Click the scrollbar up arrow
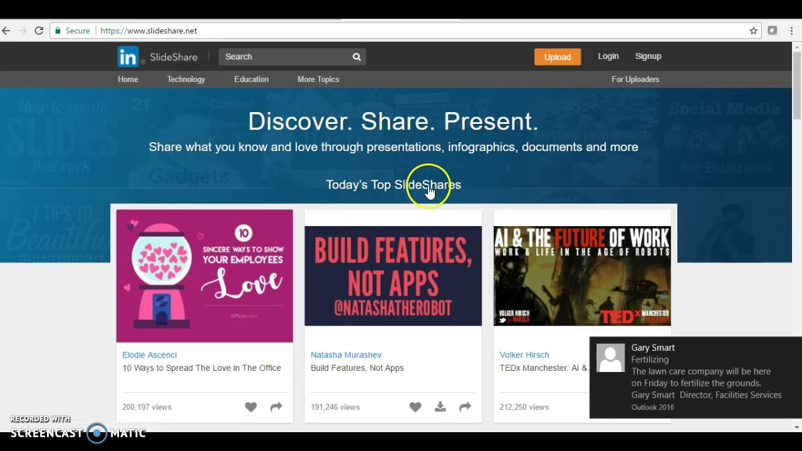The image size is (802, 451). 797,46
